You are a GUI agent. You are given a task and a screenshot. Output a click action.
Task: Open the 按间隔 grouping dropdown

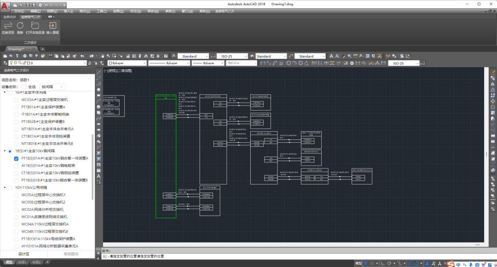click(x=53, y=87)
